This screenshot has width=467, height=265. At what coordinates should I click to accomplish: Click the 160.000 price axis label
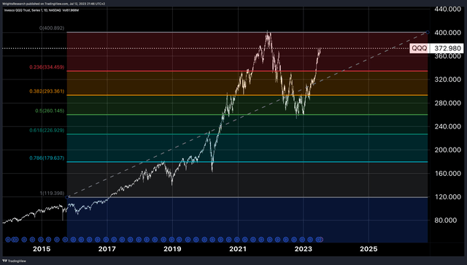(x=447, y=173)
